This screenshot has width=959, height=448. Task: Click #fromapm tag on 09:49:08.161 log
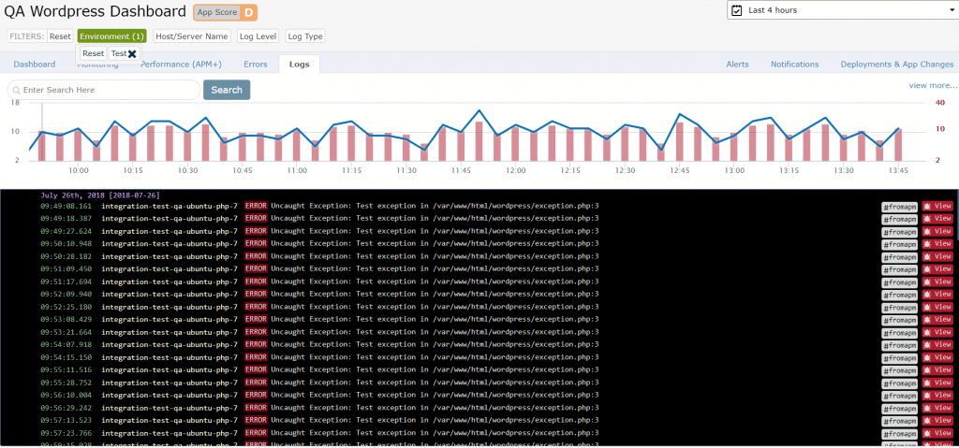tap(900, 207)
